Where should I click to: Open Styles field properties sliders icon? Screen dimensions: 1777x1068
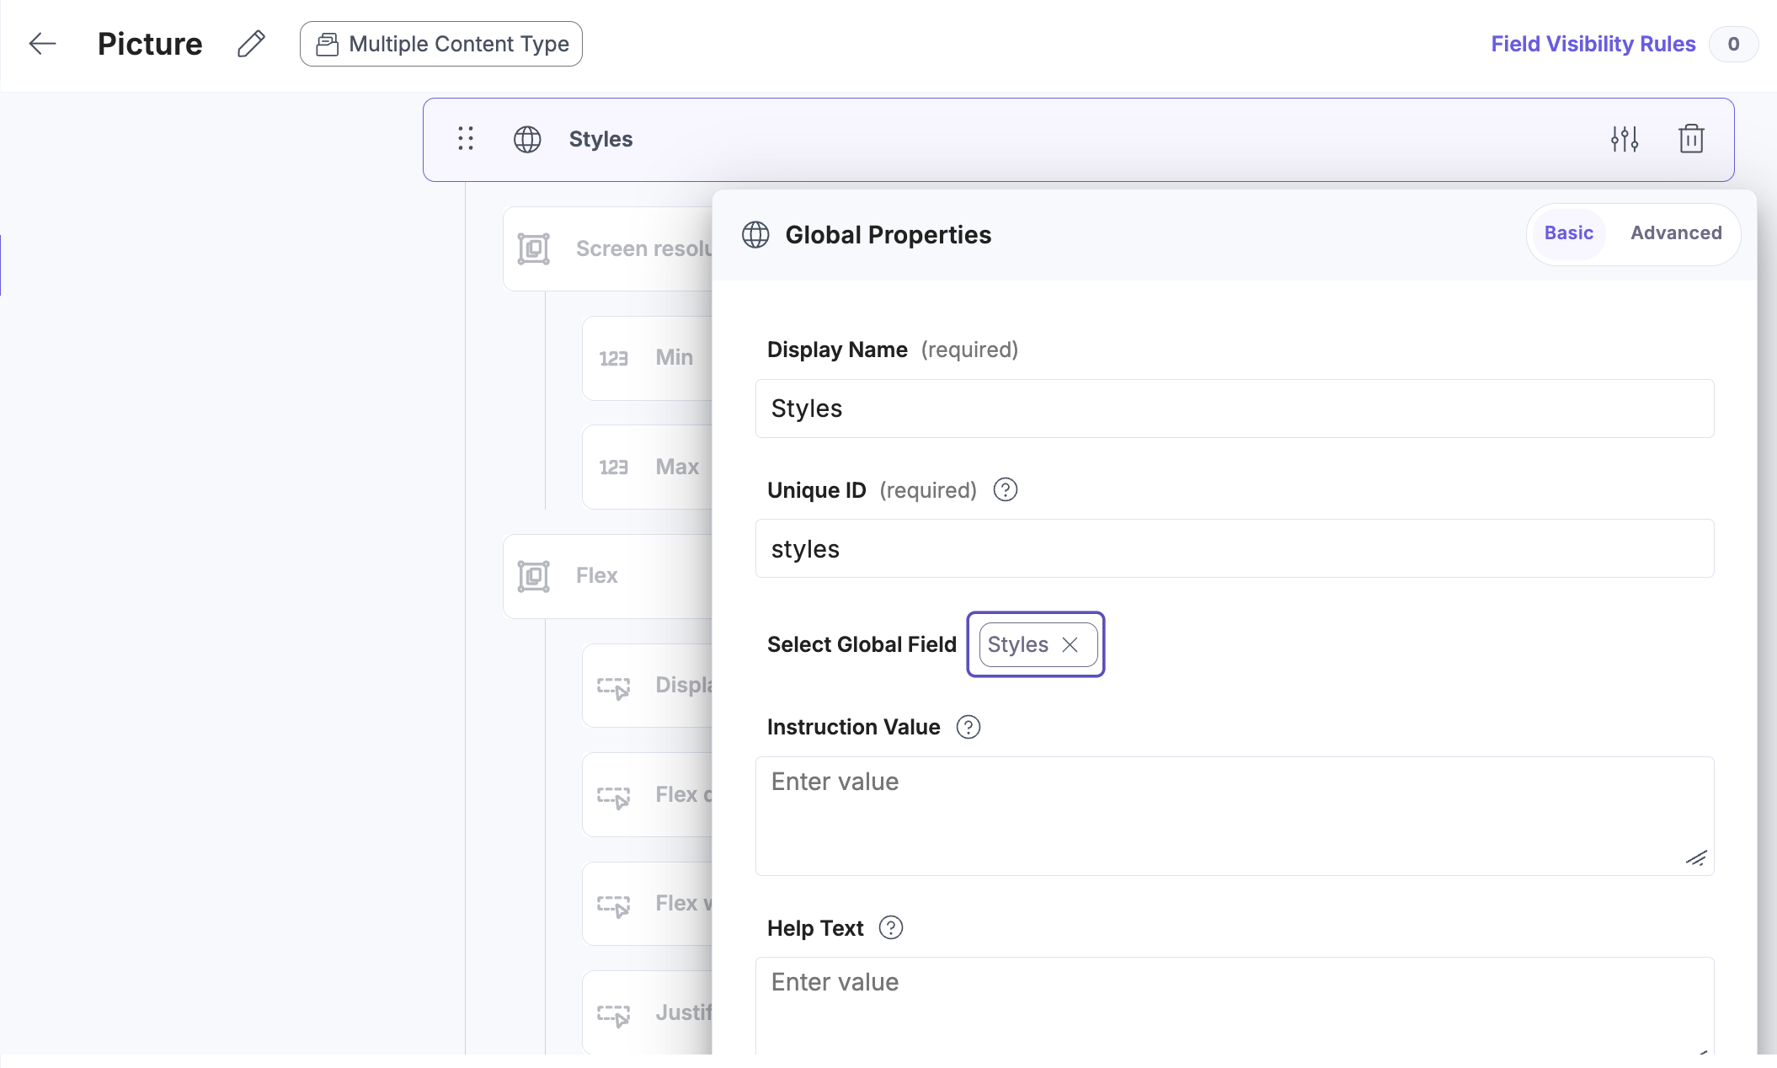pos(1625,139)
